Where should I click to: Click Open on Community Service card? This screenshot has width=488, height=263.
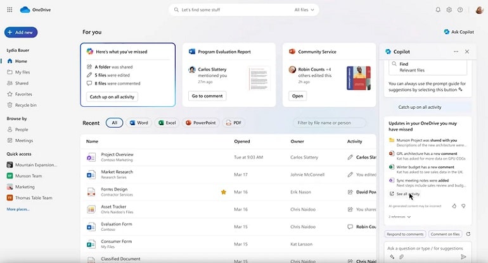click(297, 96)
